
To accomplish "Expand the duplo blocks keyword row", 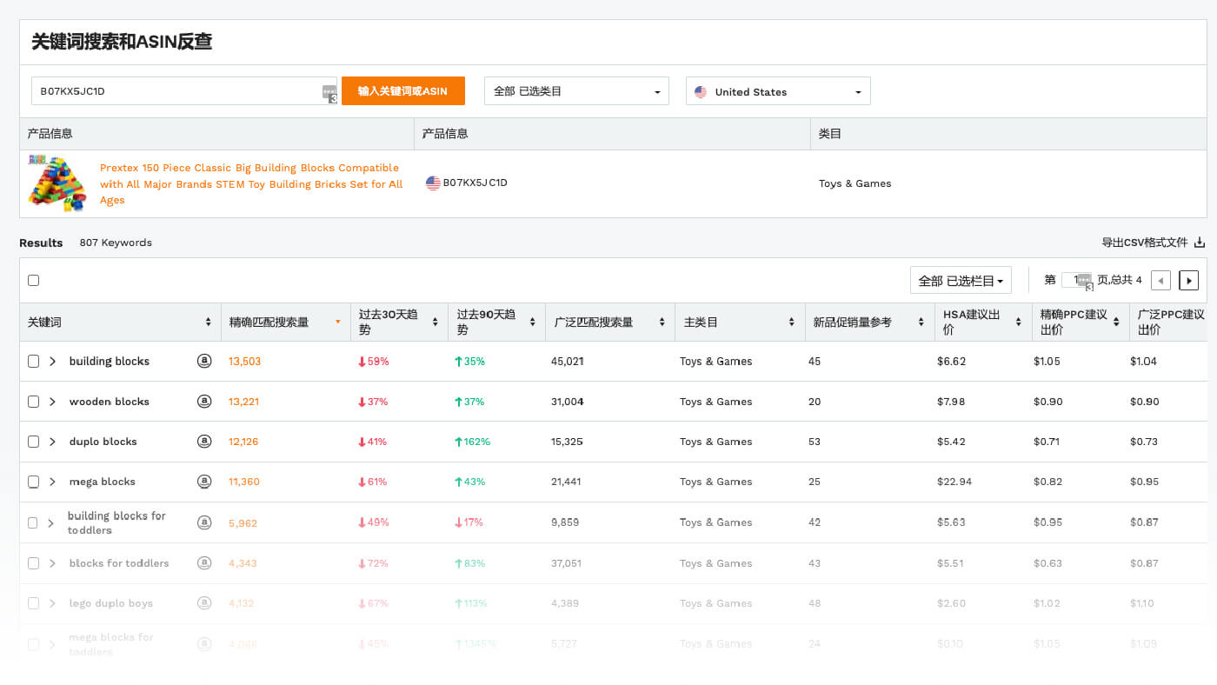I will [x=52, y=442].
